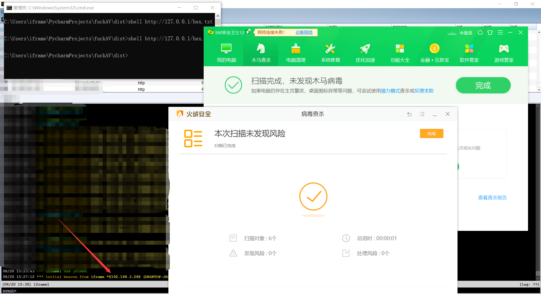The height and width of the screenshot is (294, 541).
Task: Open 优化加速 rocket icon
Action: (365, 53)
